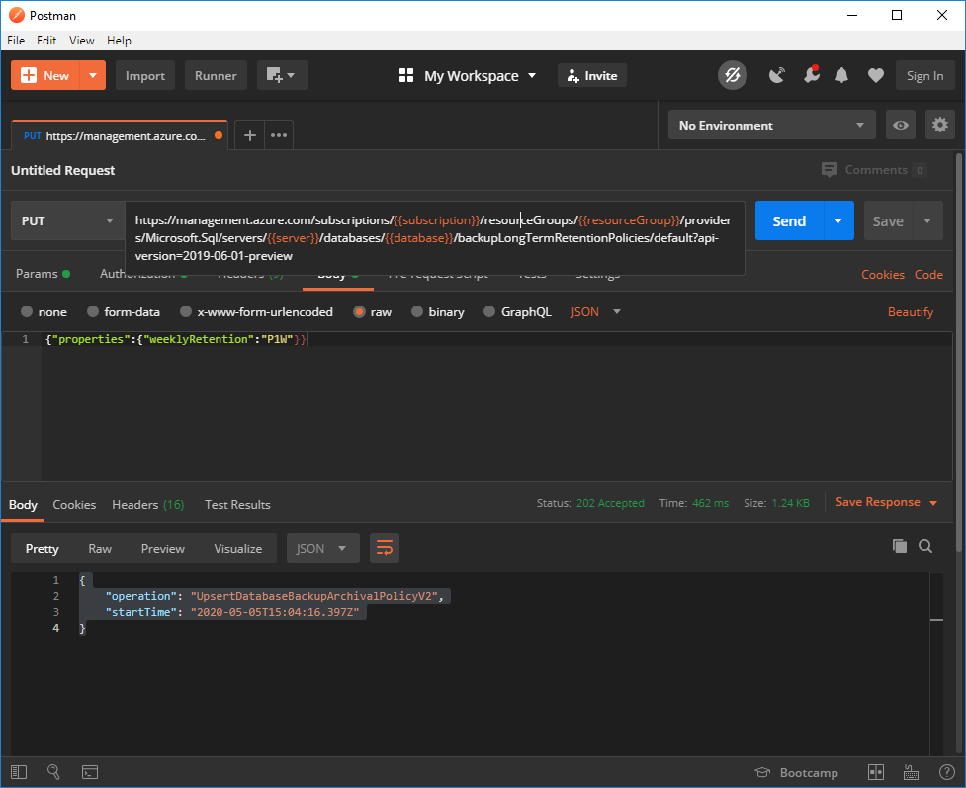Select the Raw response view
The width and height of the screenshot is (966, 788).
coord(100,548)
